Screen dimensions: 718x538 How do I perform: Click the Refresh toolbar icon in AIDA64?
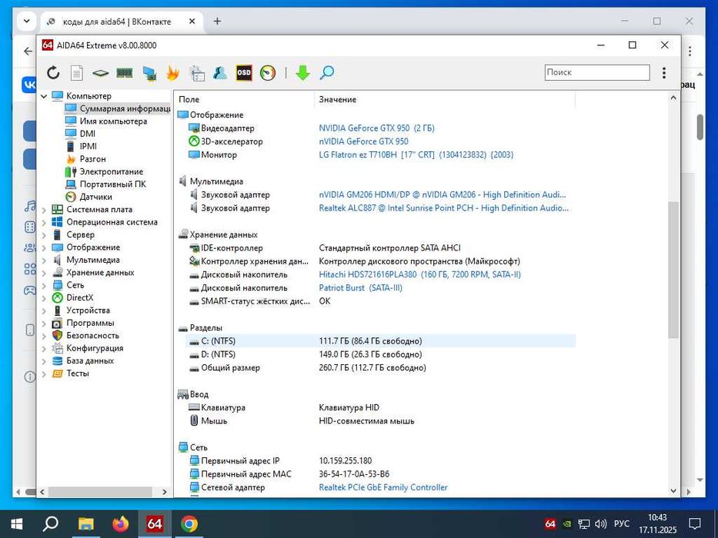(x=53, y=73)
